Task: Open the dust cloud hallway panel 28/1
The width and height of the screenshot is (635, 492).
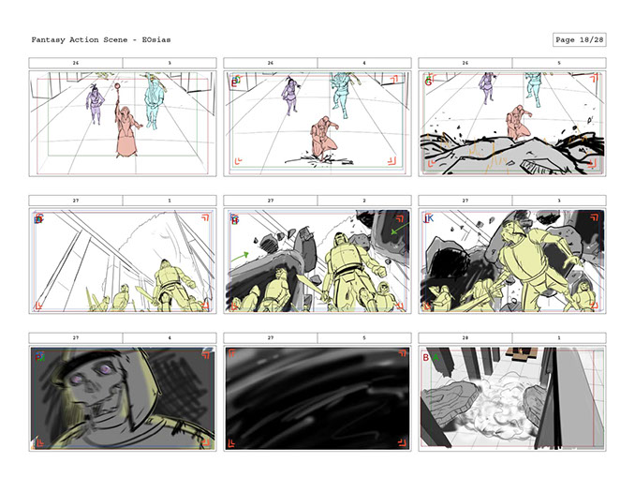Action: (512, 398)
